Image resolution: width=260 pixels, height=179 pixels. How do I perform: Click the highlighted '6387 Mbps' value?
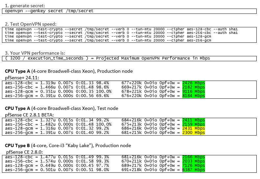(194, 170)
